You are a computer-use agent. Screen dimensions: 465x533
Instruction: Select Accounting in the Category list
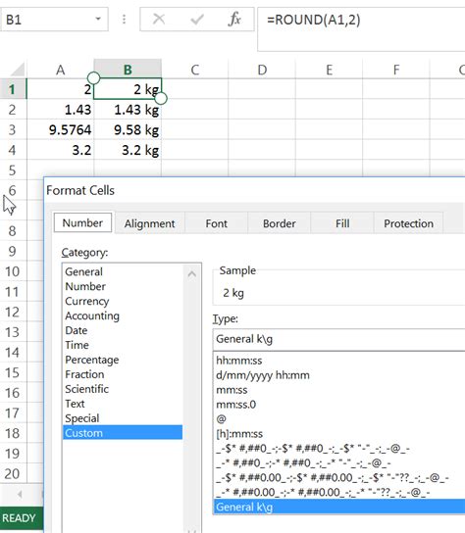(x=123, y=315)
